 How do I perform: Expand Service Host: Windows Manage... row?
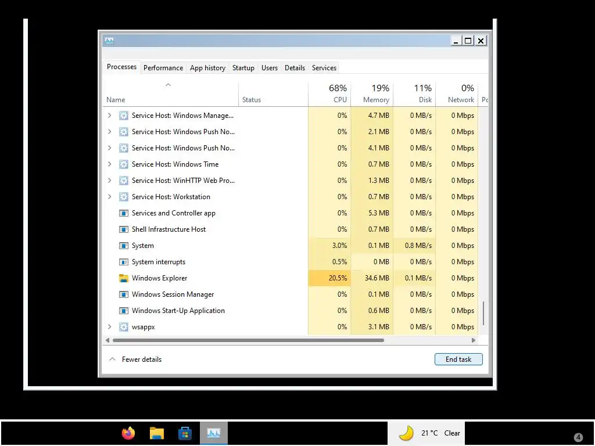tap(109, 116)
